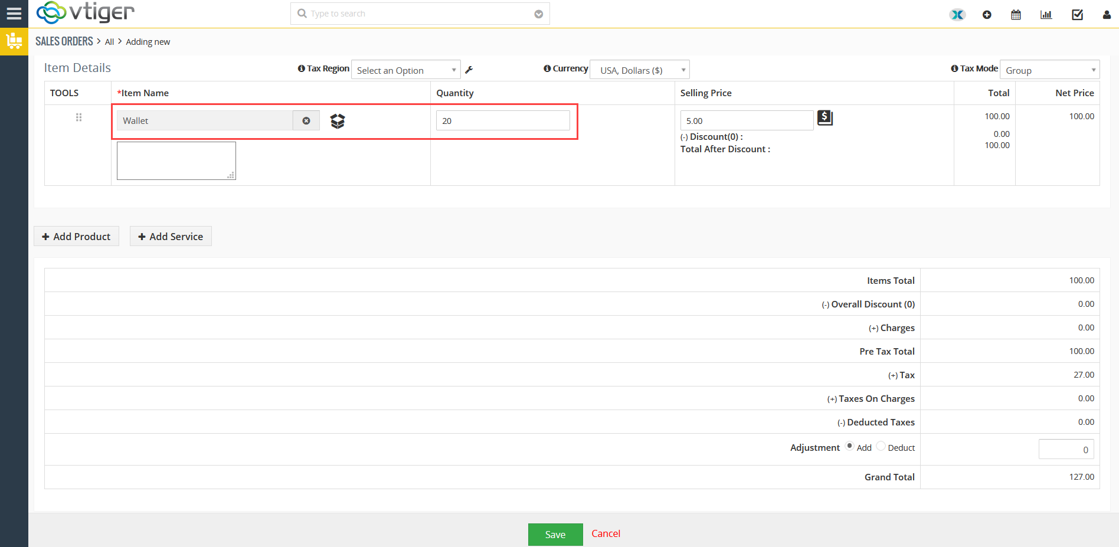The width and height of the screenshot is (1119, 547).
Task: Grab the row drag handle icon
Action: 78,117
